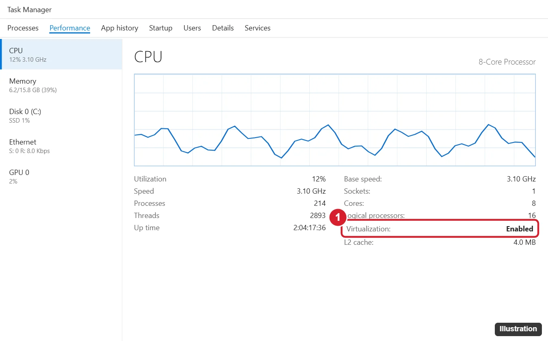Viewport: 548px width, 341px height.
Task: Click the "8-Core Processor" label
Action: point(507,62)
